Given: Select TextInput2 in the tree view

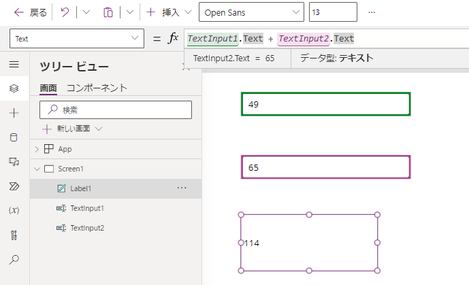Looking at the screenshot, I should [87, 228].
